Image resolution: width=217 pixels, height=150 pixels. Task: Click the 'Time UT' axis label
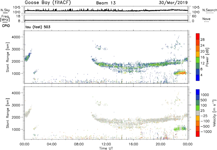point(106,148)
